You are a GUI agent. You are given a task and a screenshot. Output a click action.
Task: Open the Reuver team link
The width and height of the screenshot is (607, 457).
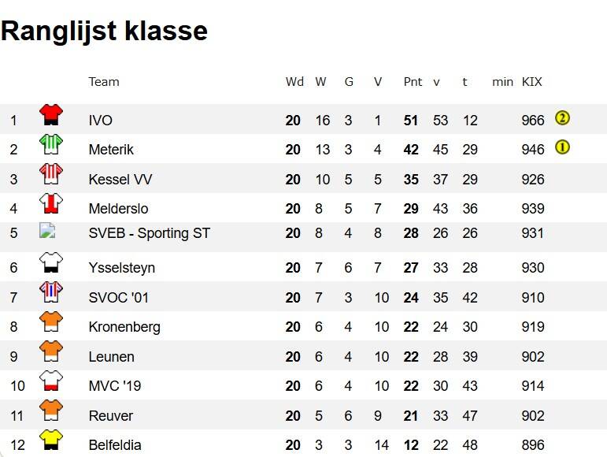[x=111, y=416]
